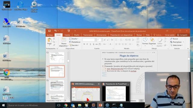Click the Pegar clipboard icon

click(49, 40)
